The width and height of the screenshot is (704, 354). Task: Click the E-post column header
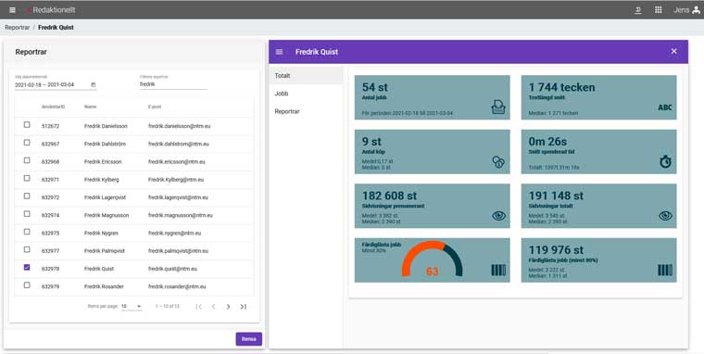pyautogui.click(x=155, y=107)
